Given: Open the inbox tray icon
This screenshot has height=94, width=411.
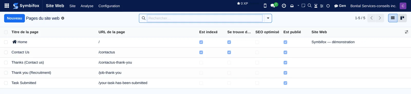Looking at the screenshot, I should pos(292,6).
